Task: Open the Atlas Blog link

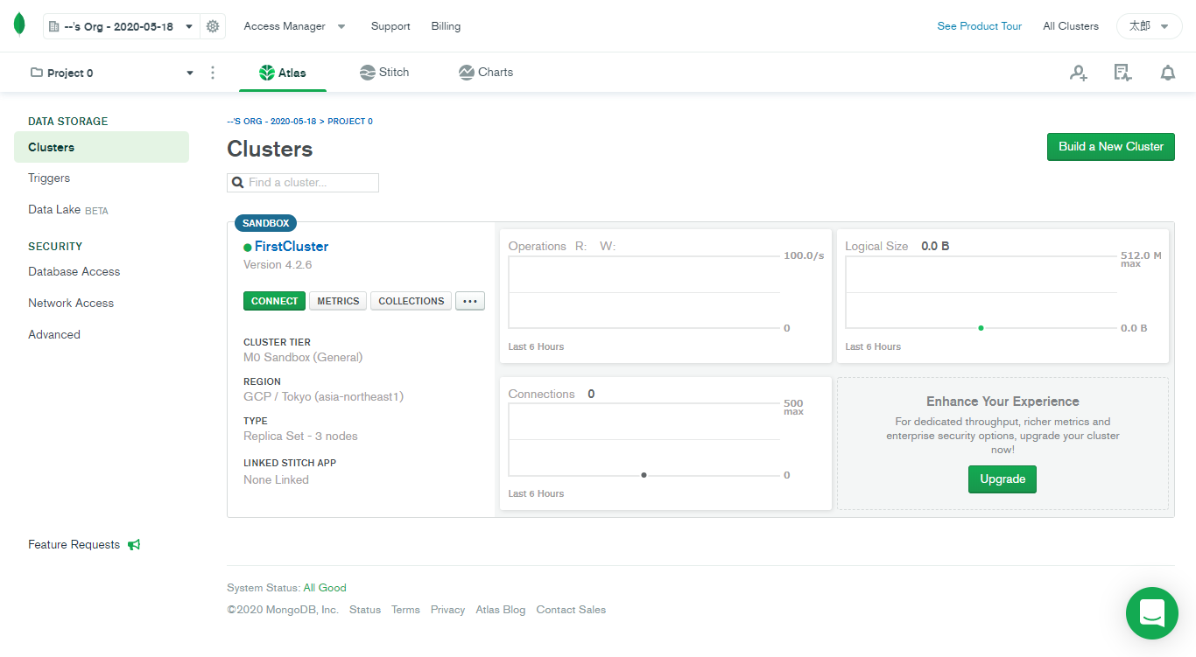Action: coord(501,610)
